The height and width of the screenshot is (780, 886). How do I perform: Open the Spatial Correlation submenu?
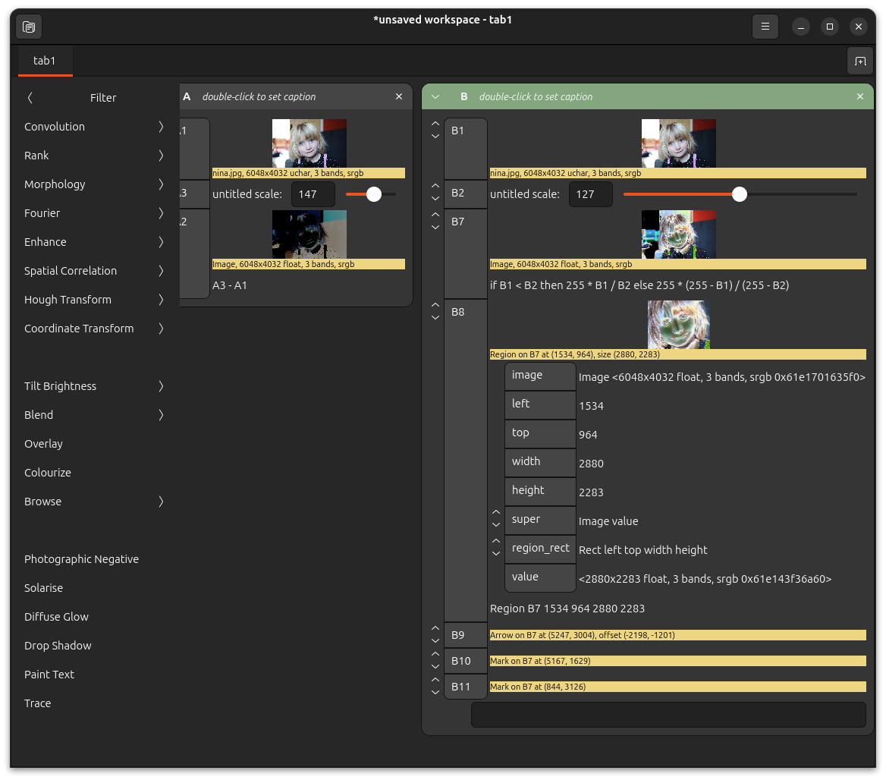[94, 271]
